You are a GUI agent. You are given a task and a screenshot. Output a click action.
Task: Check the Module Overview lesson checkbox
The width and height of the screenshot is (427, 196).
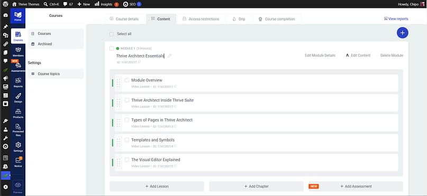[127, 80]
